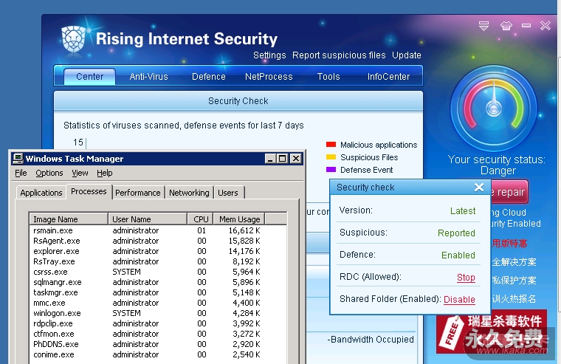Viewport: 561px width, 364px height.
Task: Minimize the Windows Task Manager window
Action: pyautogui.click(x=270, y=159)
